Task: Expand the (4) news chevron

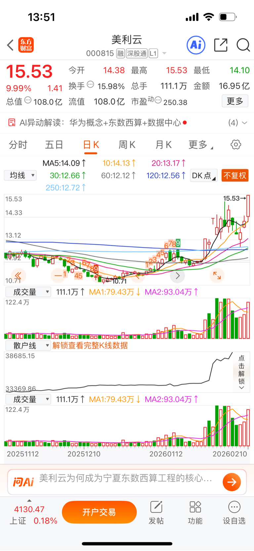Action: [x=244, y=123]
